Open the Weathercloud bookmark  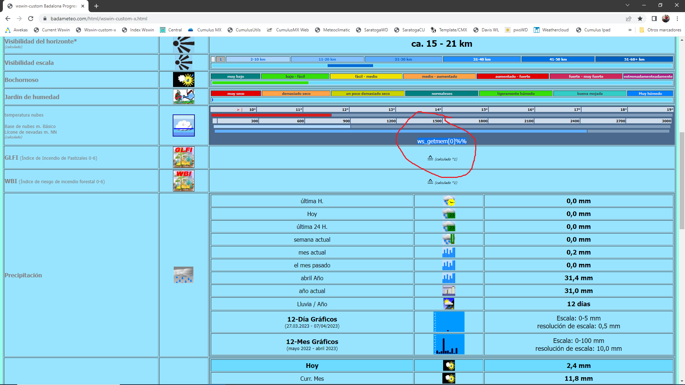click(x=551, y=30)
